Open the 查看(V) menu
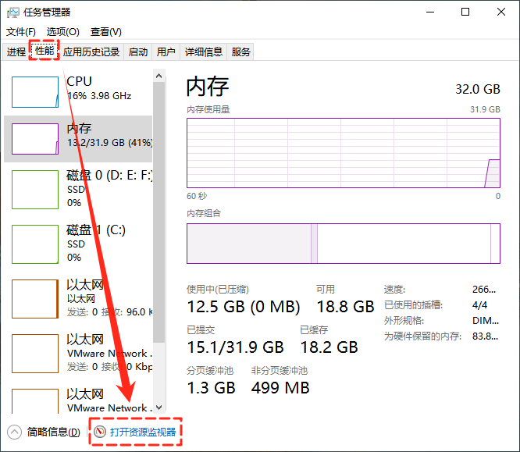 105,32
